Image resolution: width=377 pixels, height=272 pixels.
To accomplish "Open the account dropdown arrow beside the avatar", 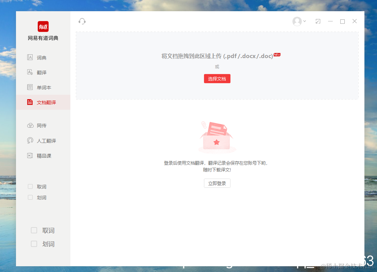I will (304, 21).
